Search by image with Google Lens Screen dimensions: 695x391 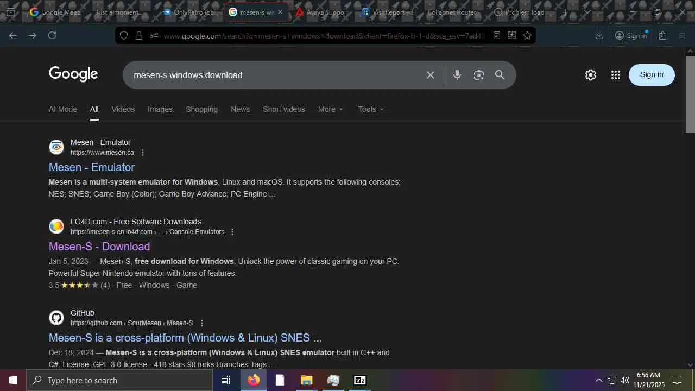click(478, 75)
